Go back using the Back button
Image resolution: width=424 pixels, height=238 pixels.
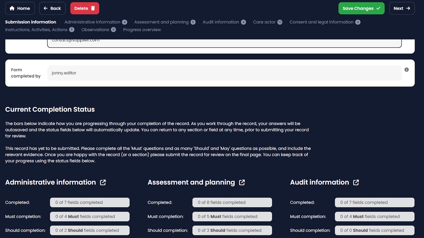click(52, 8)
